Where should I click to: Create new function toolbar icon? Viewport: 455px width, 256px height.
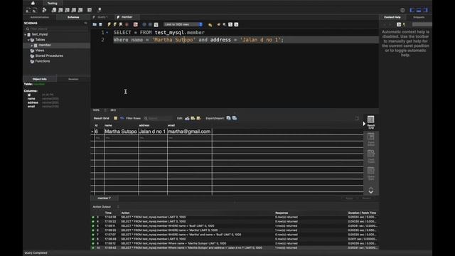point(80,10)
